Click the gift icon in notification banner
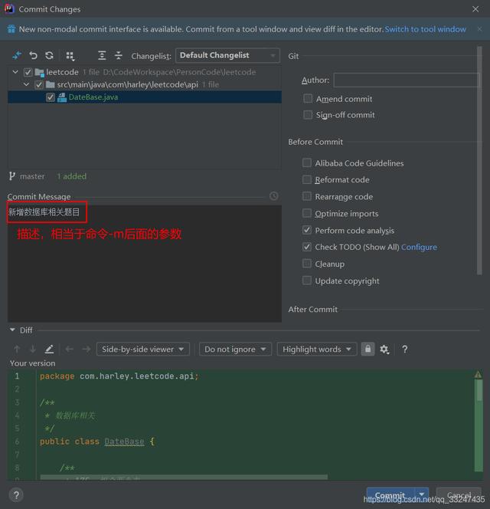 pyautogui.click(x=11, y=29)
